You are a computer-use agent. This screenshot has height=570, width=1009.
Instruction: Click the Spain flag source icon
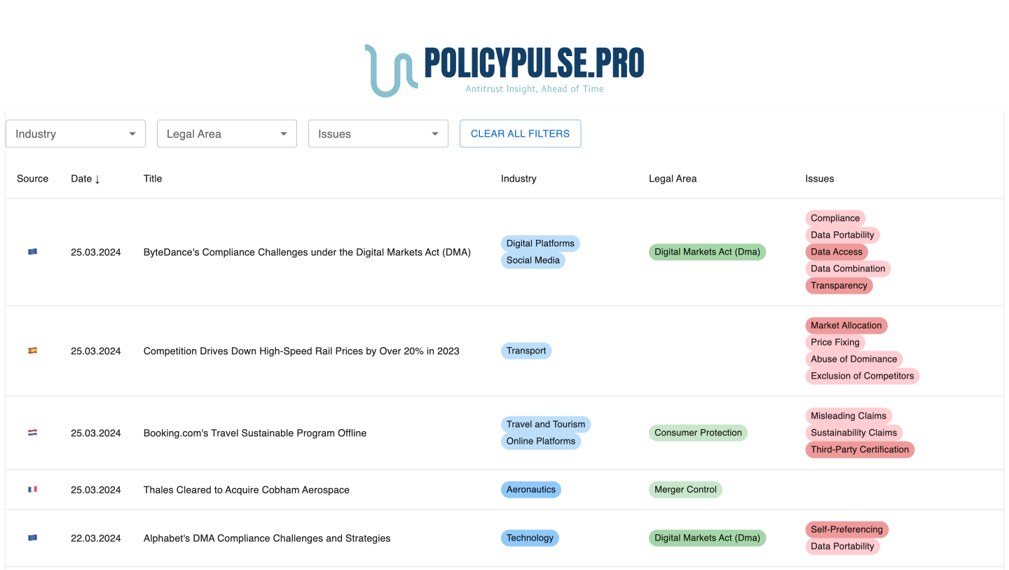(32, 351)
